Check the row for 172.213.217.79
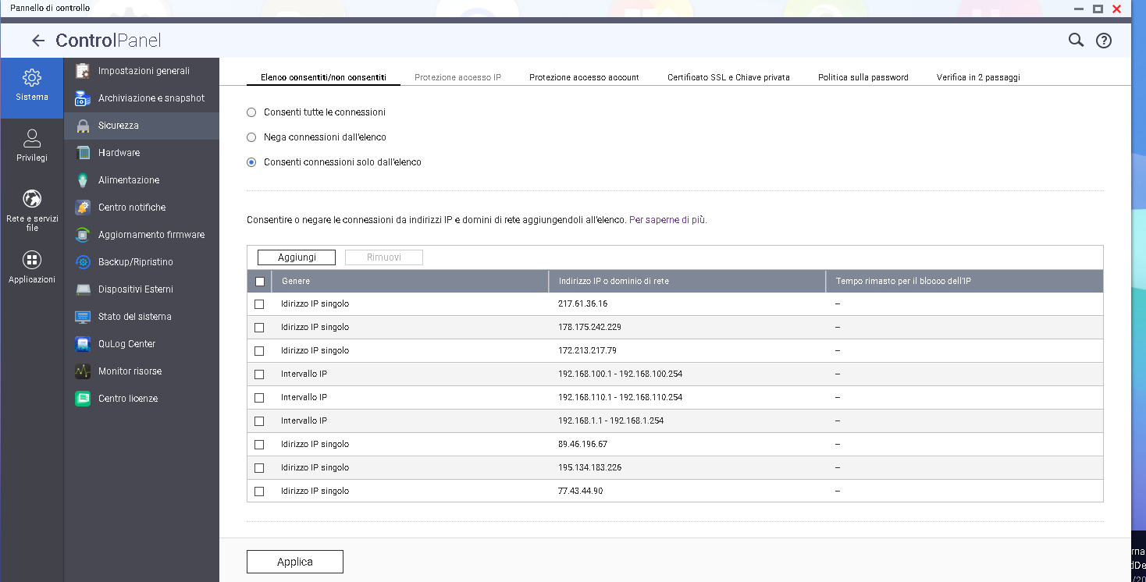Screen dimensions: 1146x582 point(259,351)
